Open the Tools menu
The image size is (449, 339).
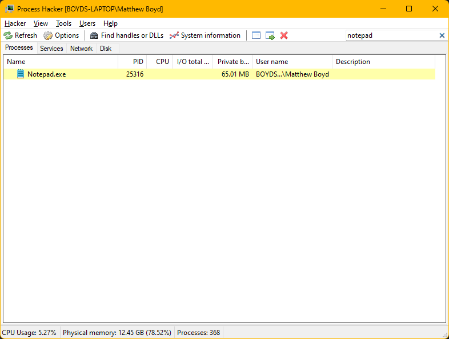(63, 23)
